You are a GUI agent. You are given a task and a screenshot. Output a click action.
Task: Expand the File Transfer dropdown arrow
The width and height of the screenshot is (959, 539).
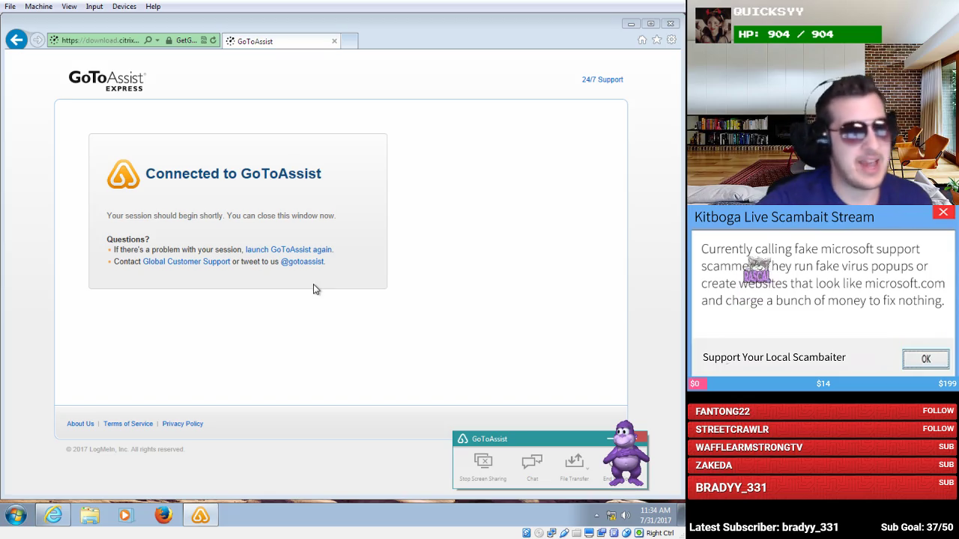click(x=588, y=469)
